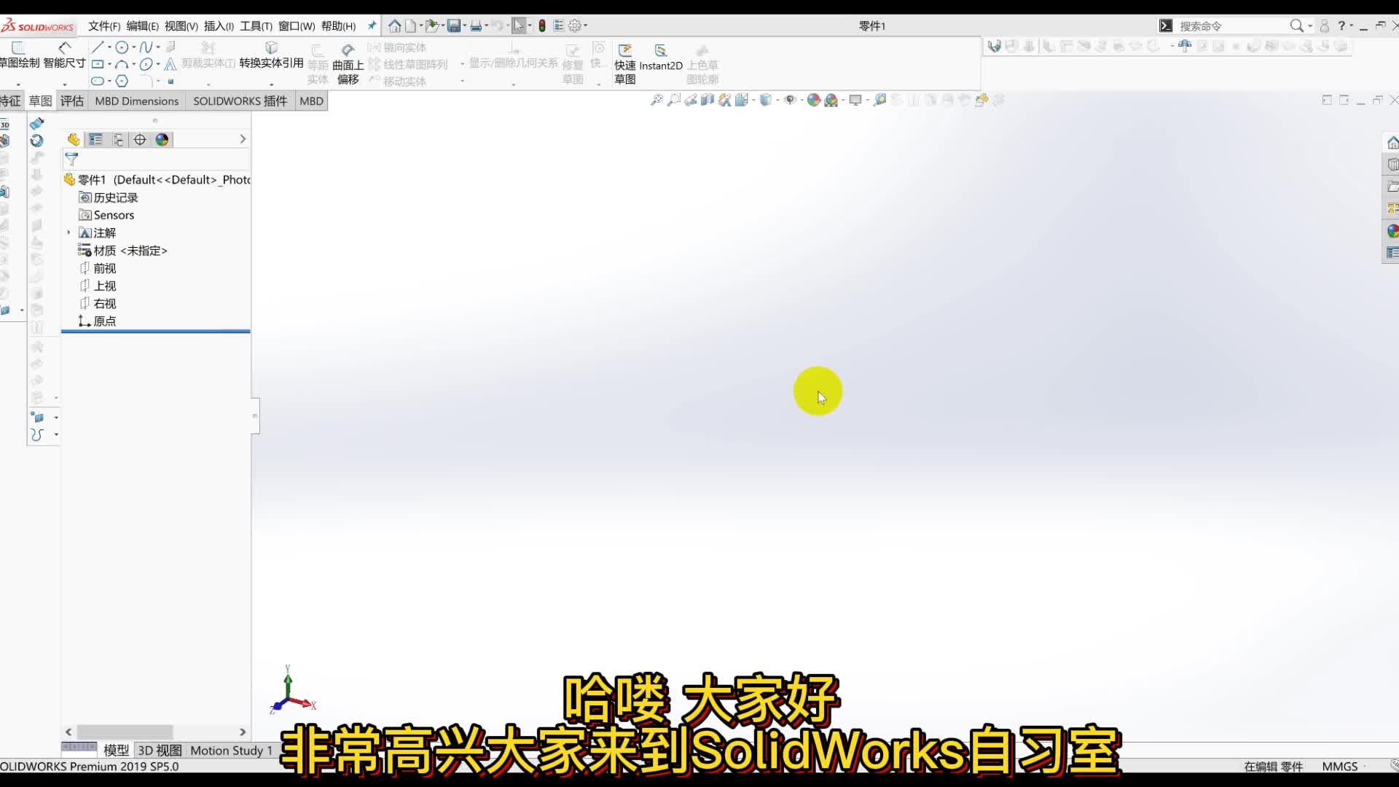Open the 工具(T) menu
This screenshot has width=1399, height=787.
pos(256,26)
